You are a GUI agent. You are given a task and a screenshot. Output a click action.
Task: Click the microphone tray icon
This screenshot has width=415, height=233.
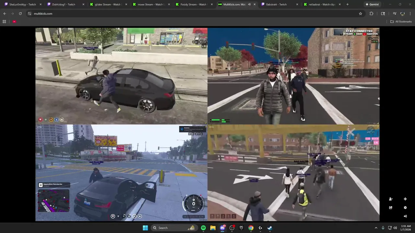pyautogui.click(x=383, y=228)
